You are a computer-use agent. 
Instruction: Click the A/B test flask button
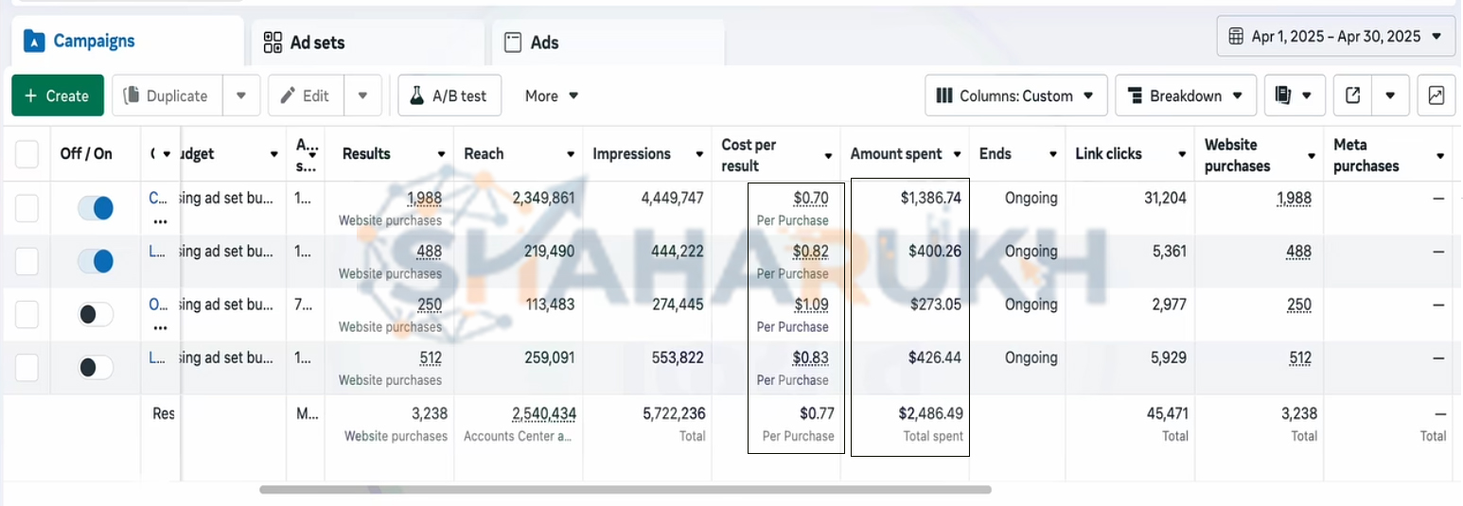(x=449, y=96)
